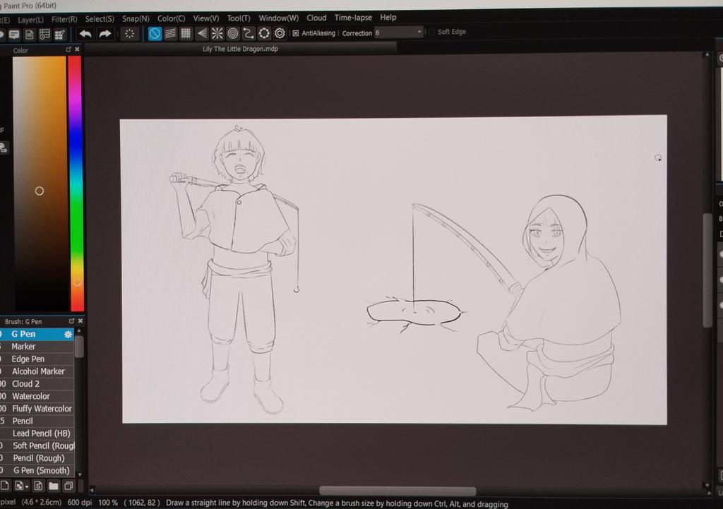Select the Cloud 2 brush

click(37, 383)
